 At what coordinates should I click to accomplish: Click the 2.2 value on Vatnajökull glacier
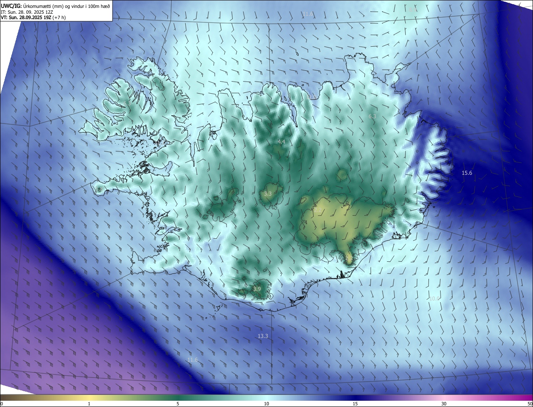[x=318, y=210]
